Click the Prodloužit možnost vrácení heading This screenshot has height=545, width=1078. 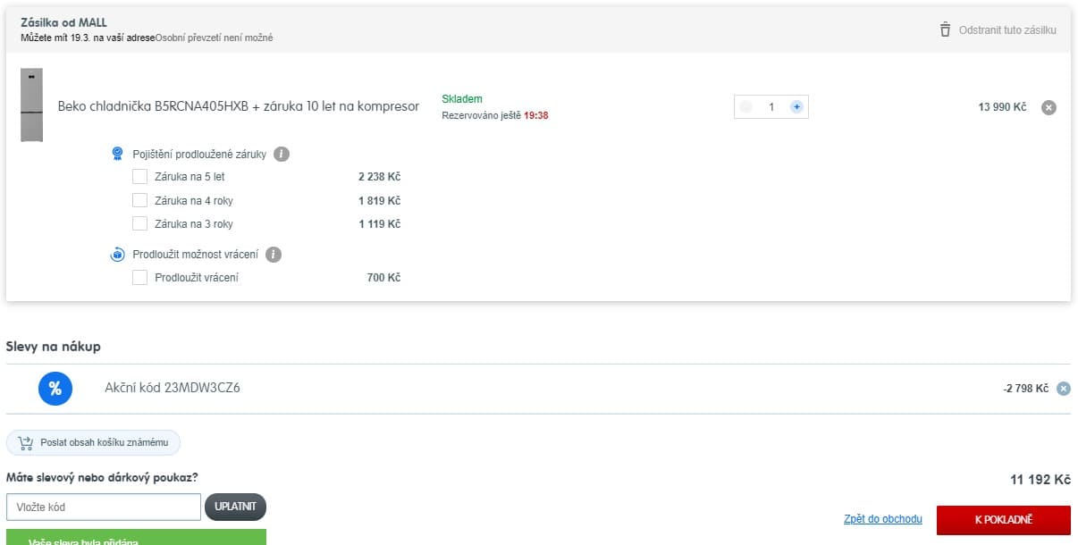(x=195, y=255)
